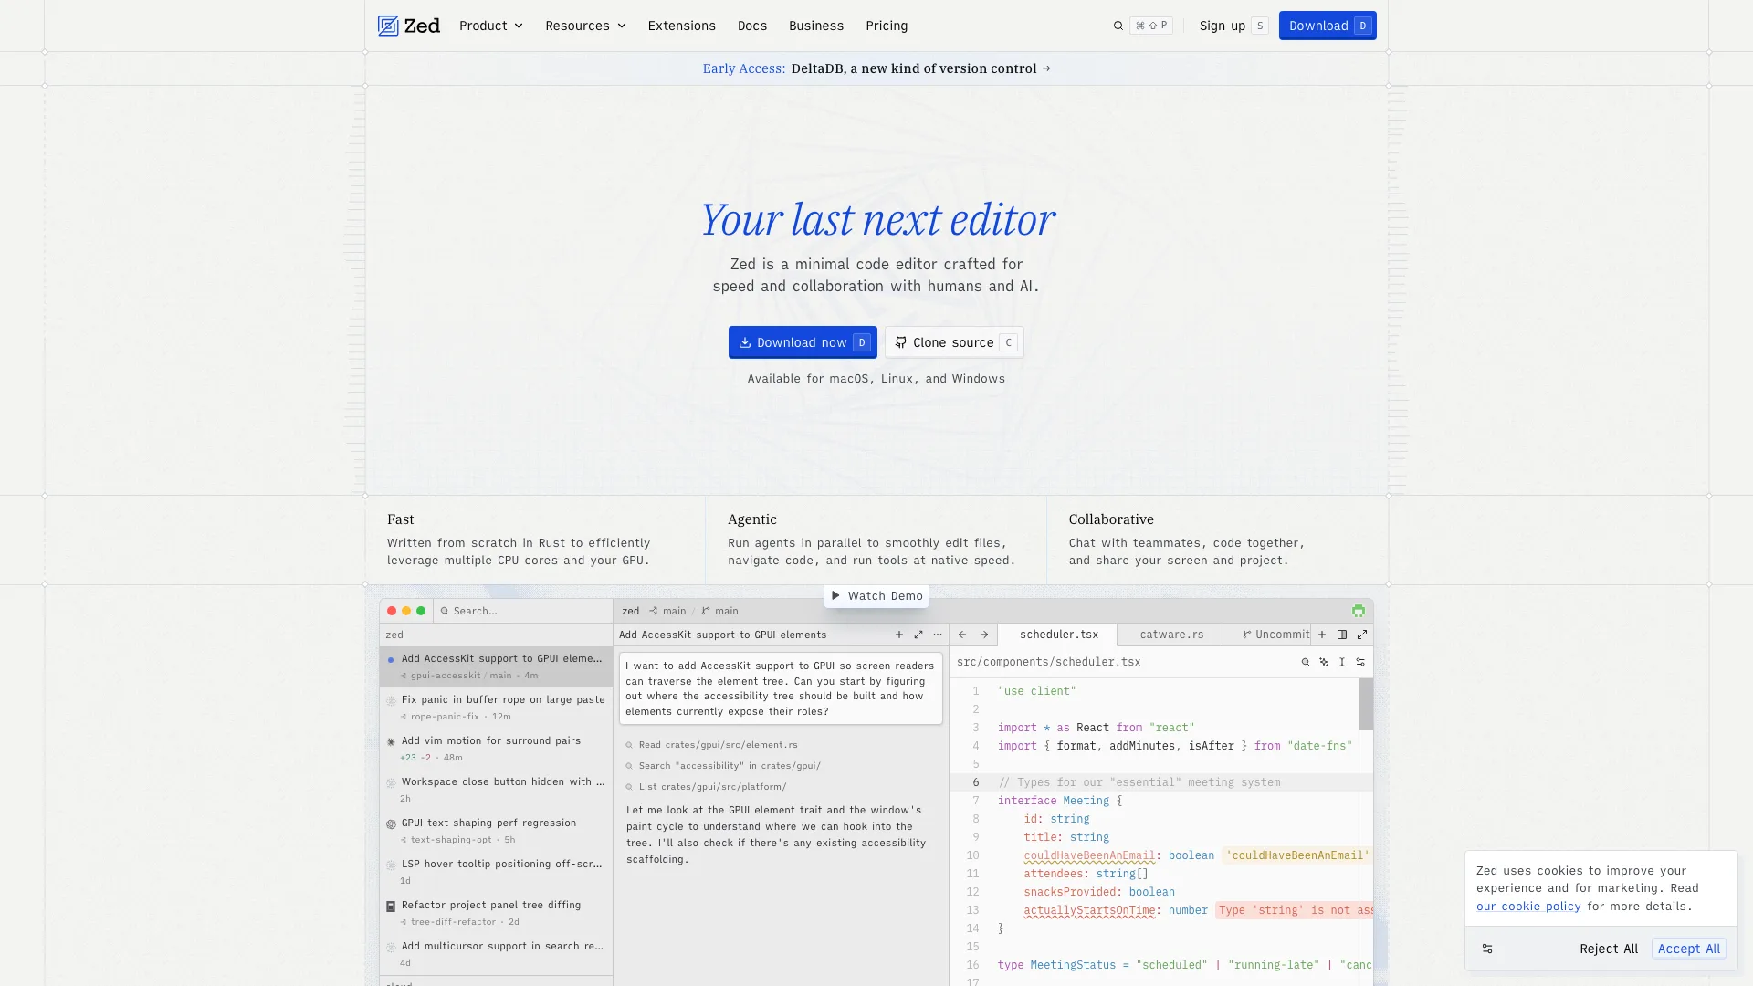This screenshot has width=1753, height=986.
Task: Click Sign up in header
Action: coord(1233,26)
